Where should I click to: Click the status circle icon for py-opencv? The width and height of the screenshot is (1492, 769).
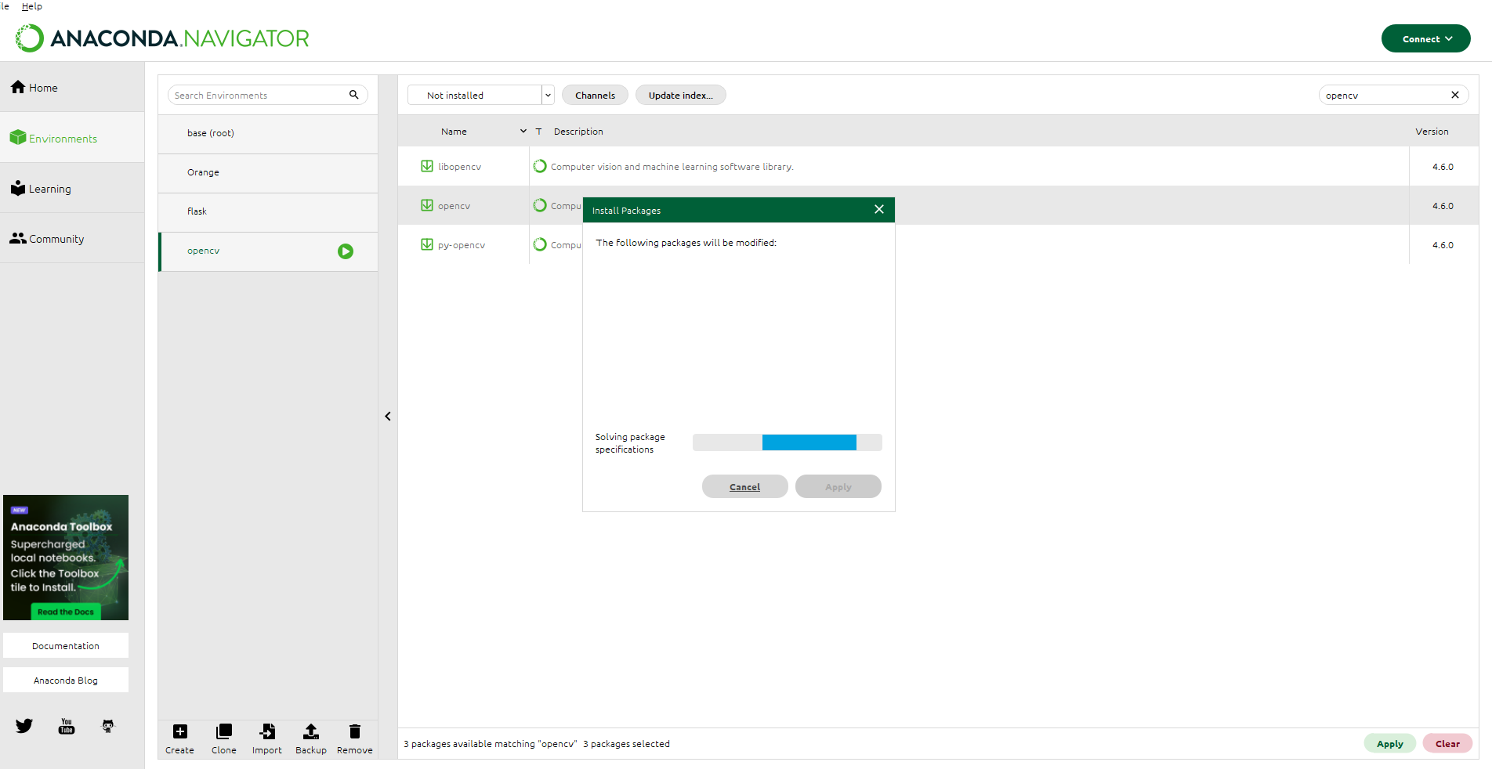540,244
